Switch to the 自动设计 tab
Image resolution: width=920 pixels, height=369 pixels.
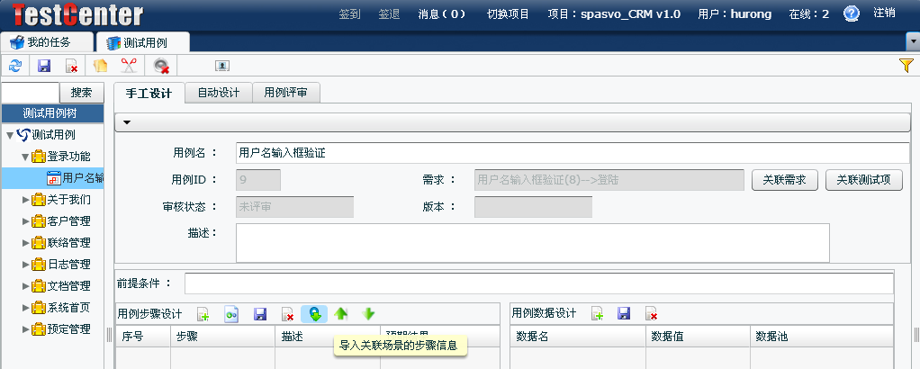point(218,93)
